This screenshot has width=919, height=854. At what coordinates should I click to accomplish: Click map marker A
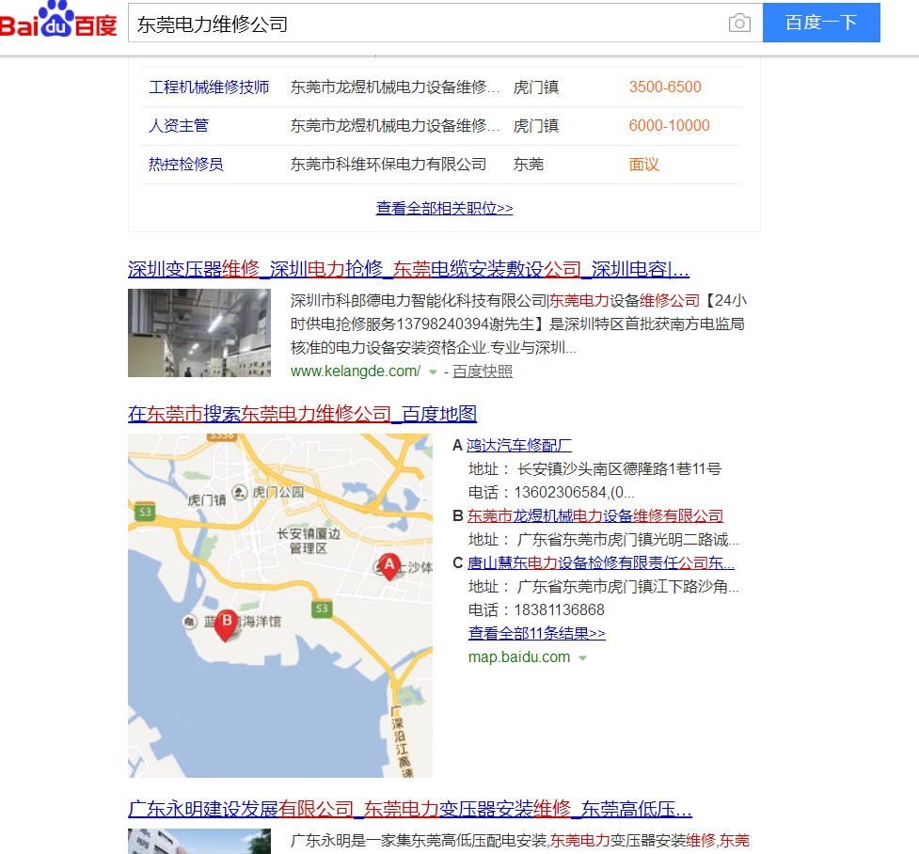coord(389,565)
